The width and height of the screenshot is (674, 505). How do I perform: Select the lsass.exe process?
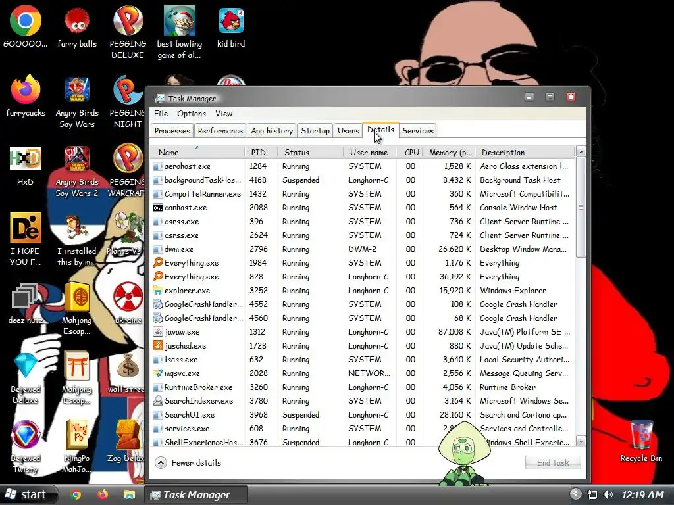coord(363,360)
